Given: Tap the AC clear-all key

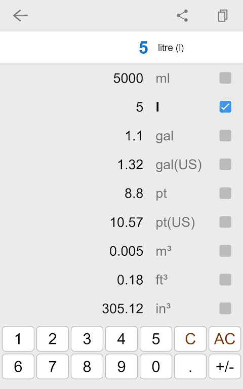Looking at the screenshot, I should click(225, 339).
